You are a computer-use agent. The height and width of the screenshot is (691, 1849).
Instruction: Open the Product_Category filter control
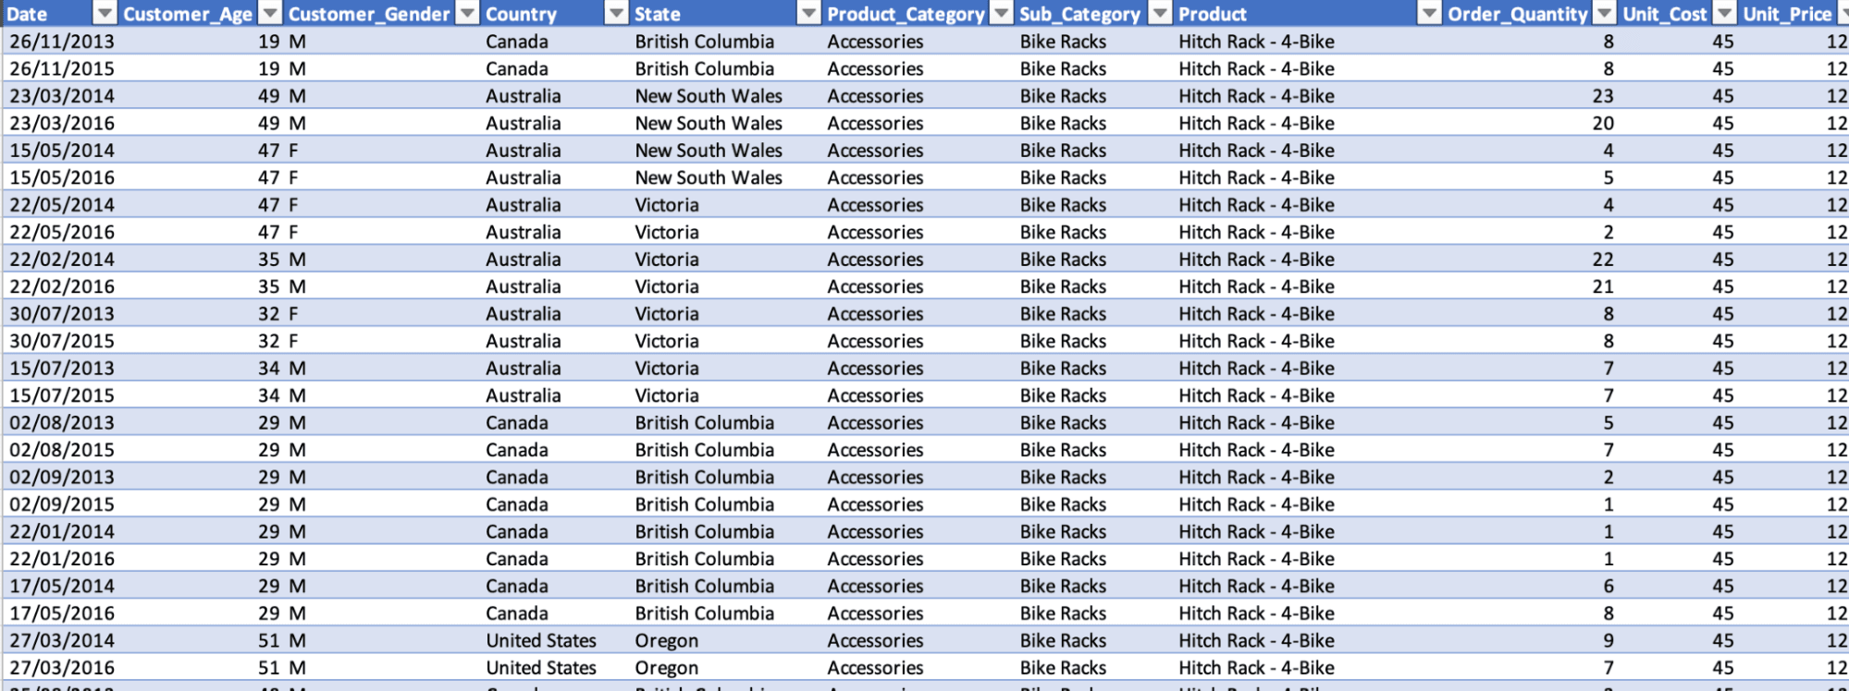(999, 14)
